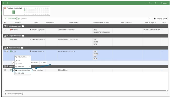Viewport: 170px width, 97px height.
Task: Open the CLI console icon
Action: [145, 3]
